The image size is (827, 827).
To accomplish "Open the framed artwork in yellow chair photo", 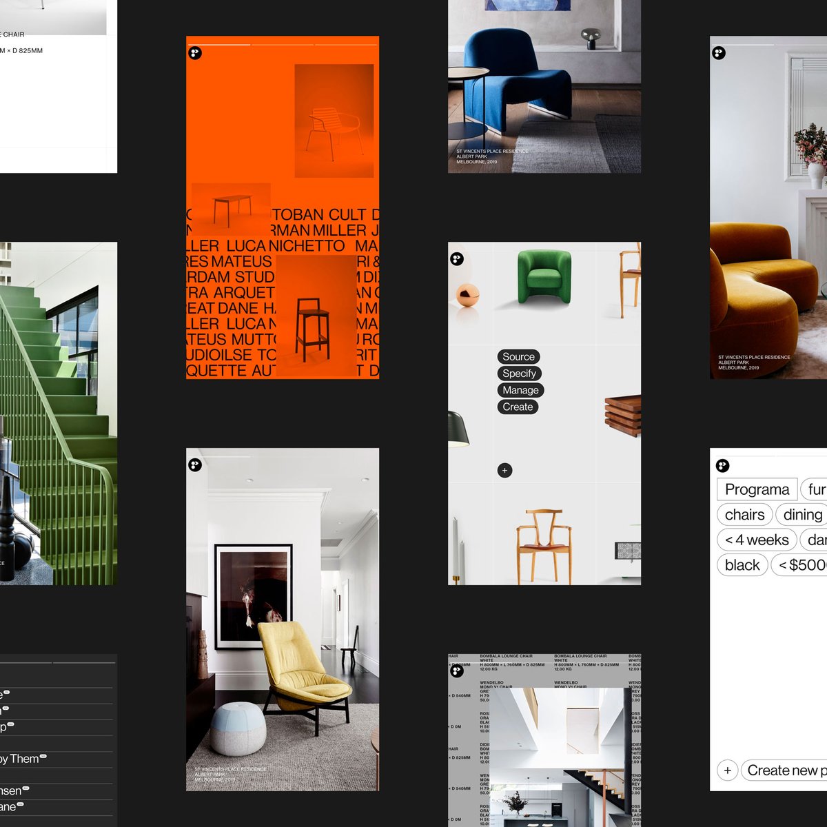I will coord(254,597).
